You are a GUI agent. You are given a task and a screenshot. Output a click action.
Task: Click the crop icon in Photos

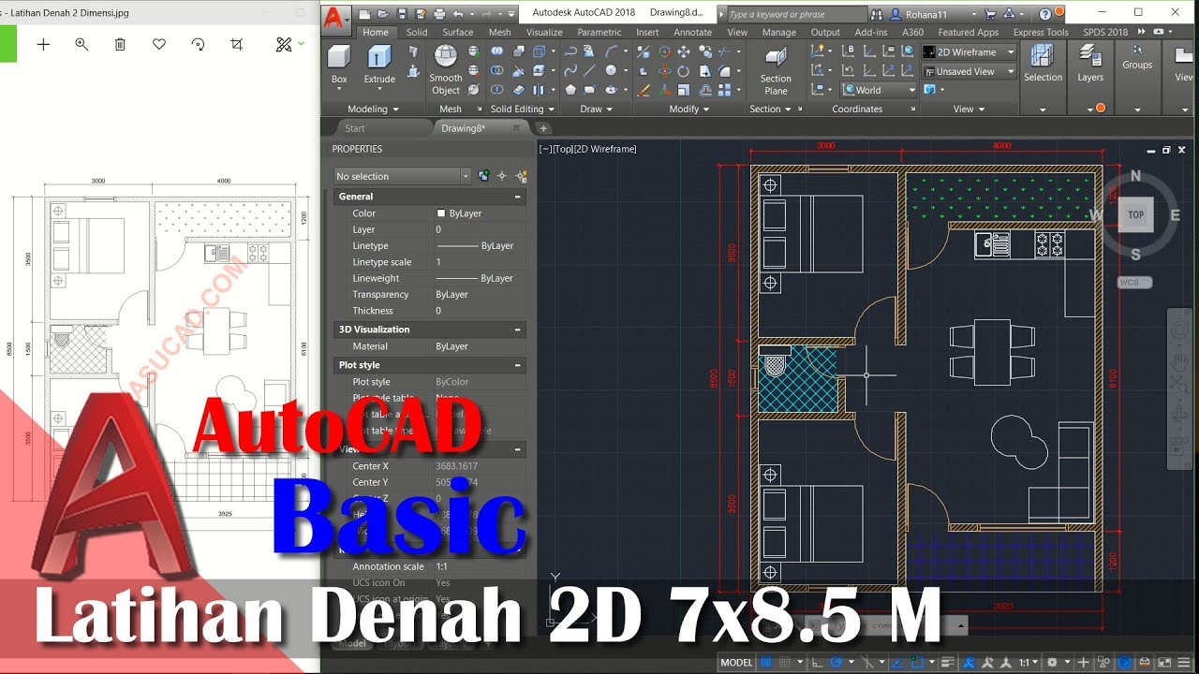click(x=236, y=44)
